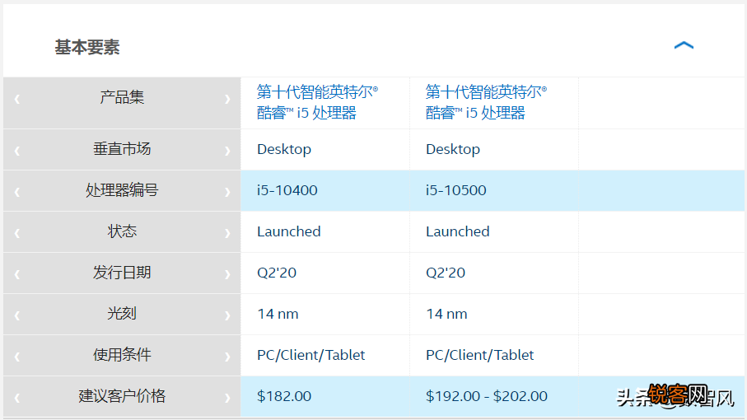Click the right arrow in 垂直市场 row
This screenshot has width=747, height=420.
[x=227, y=151]
